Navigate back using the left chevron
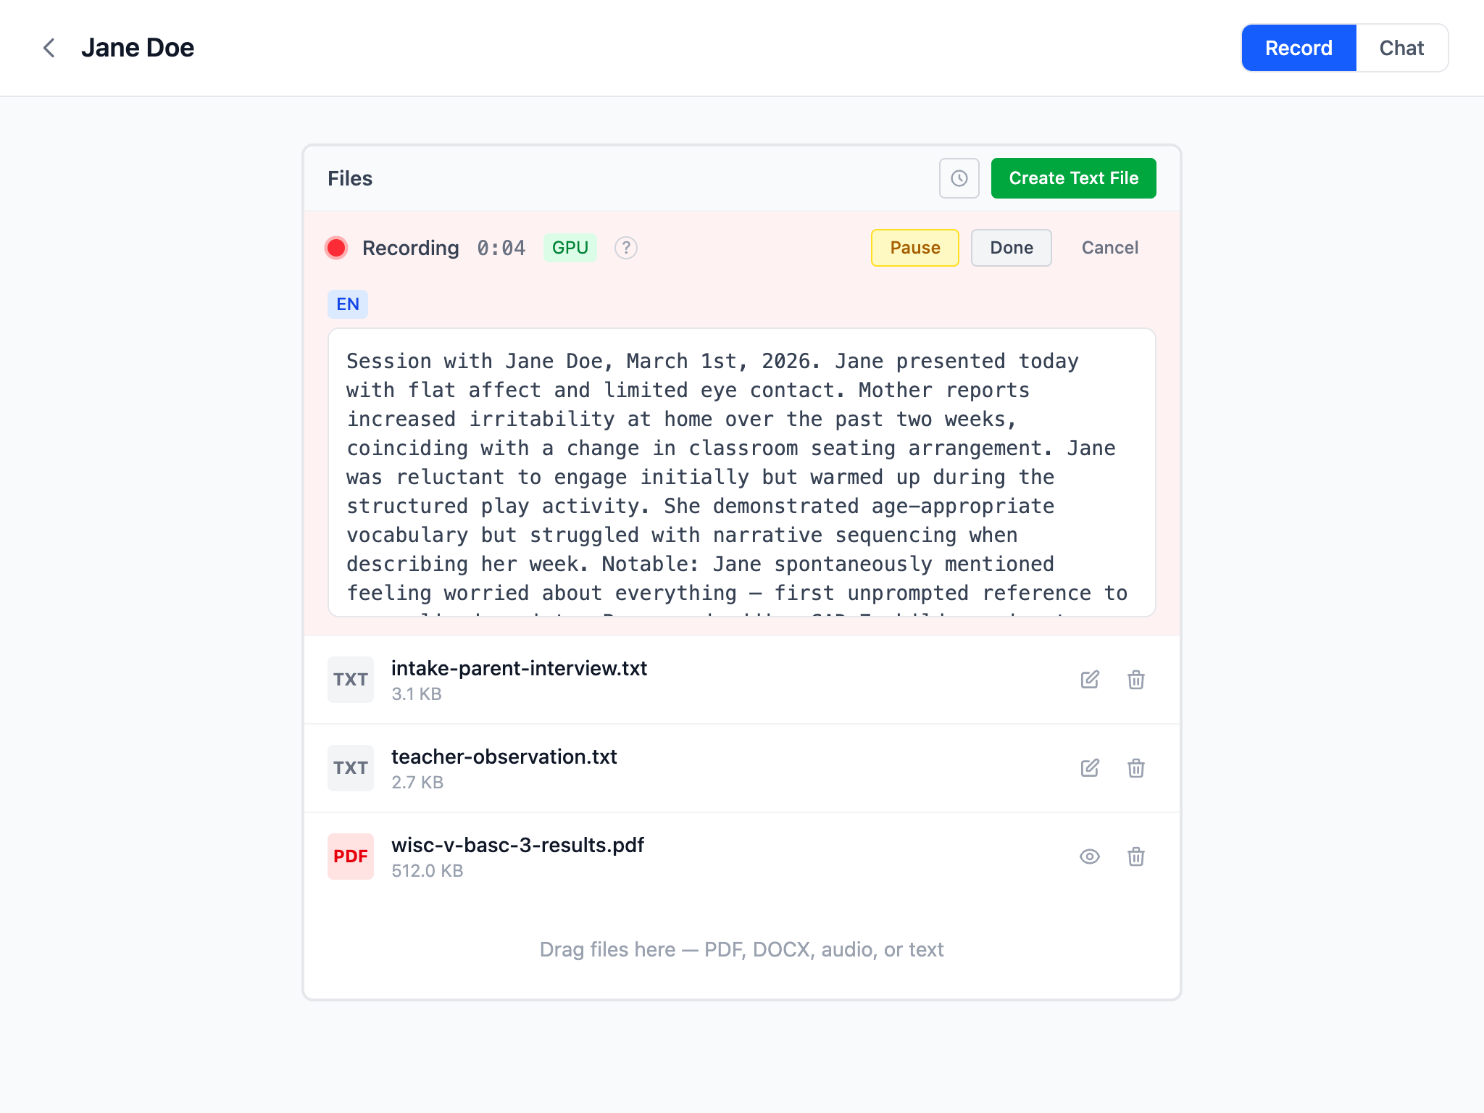Screen dimensions: 1484x1113 (x=49, y=48)
